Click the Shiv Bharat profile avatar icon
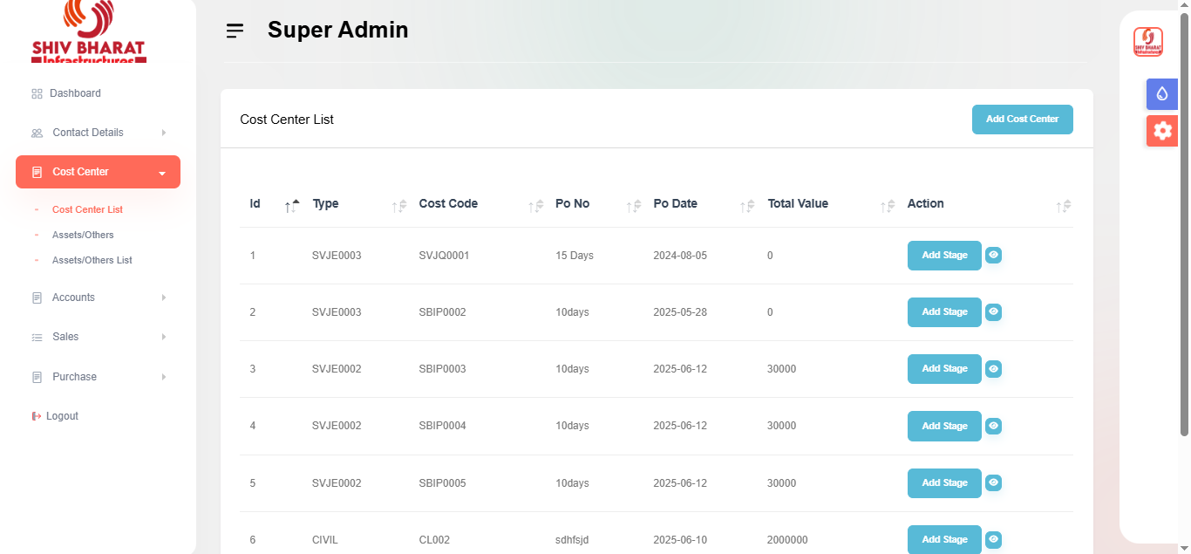 coord(1147,42)
